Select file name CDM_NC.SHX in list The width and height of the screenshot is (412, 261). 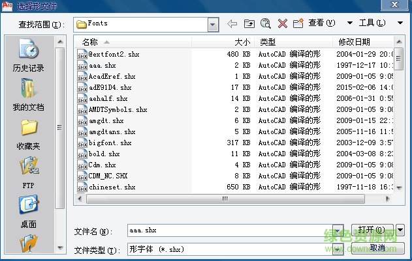click(108, 176)
